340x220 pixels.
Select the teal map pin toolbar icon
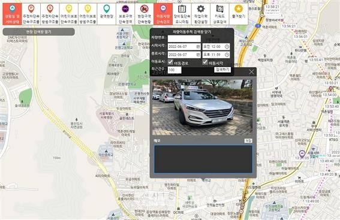click(x=107, y=9)
